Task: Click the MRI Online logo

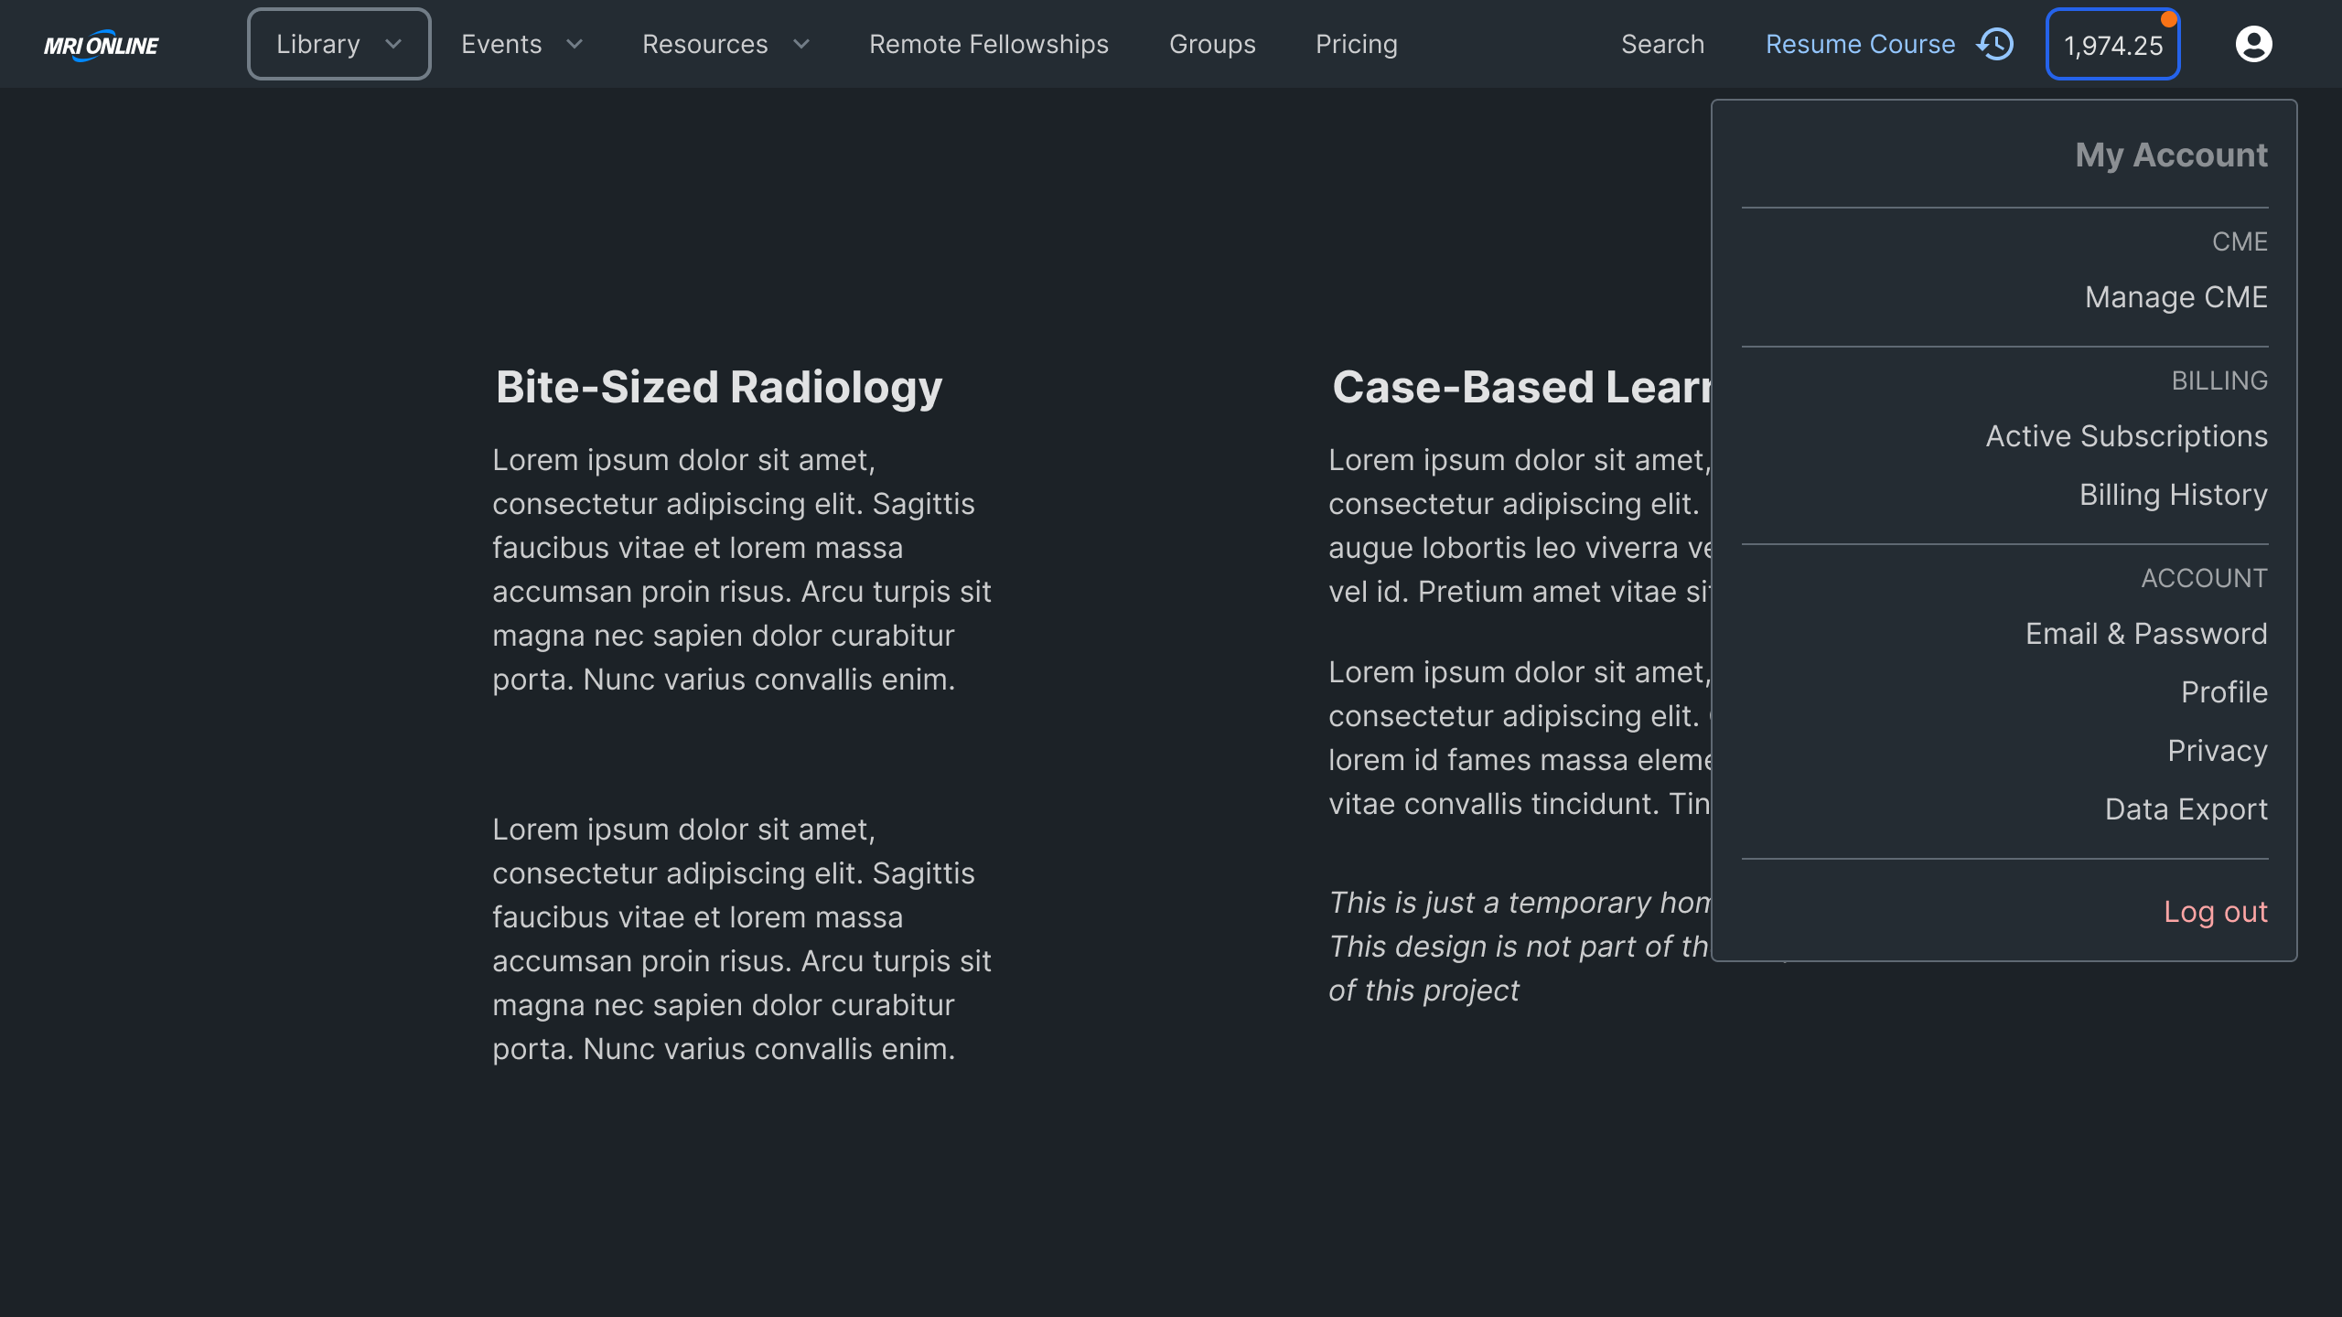Action: 101,43
